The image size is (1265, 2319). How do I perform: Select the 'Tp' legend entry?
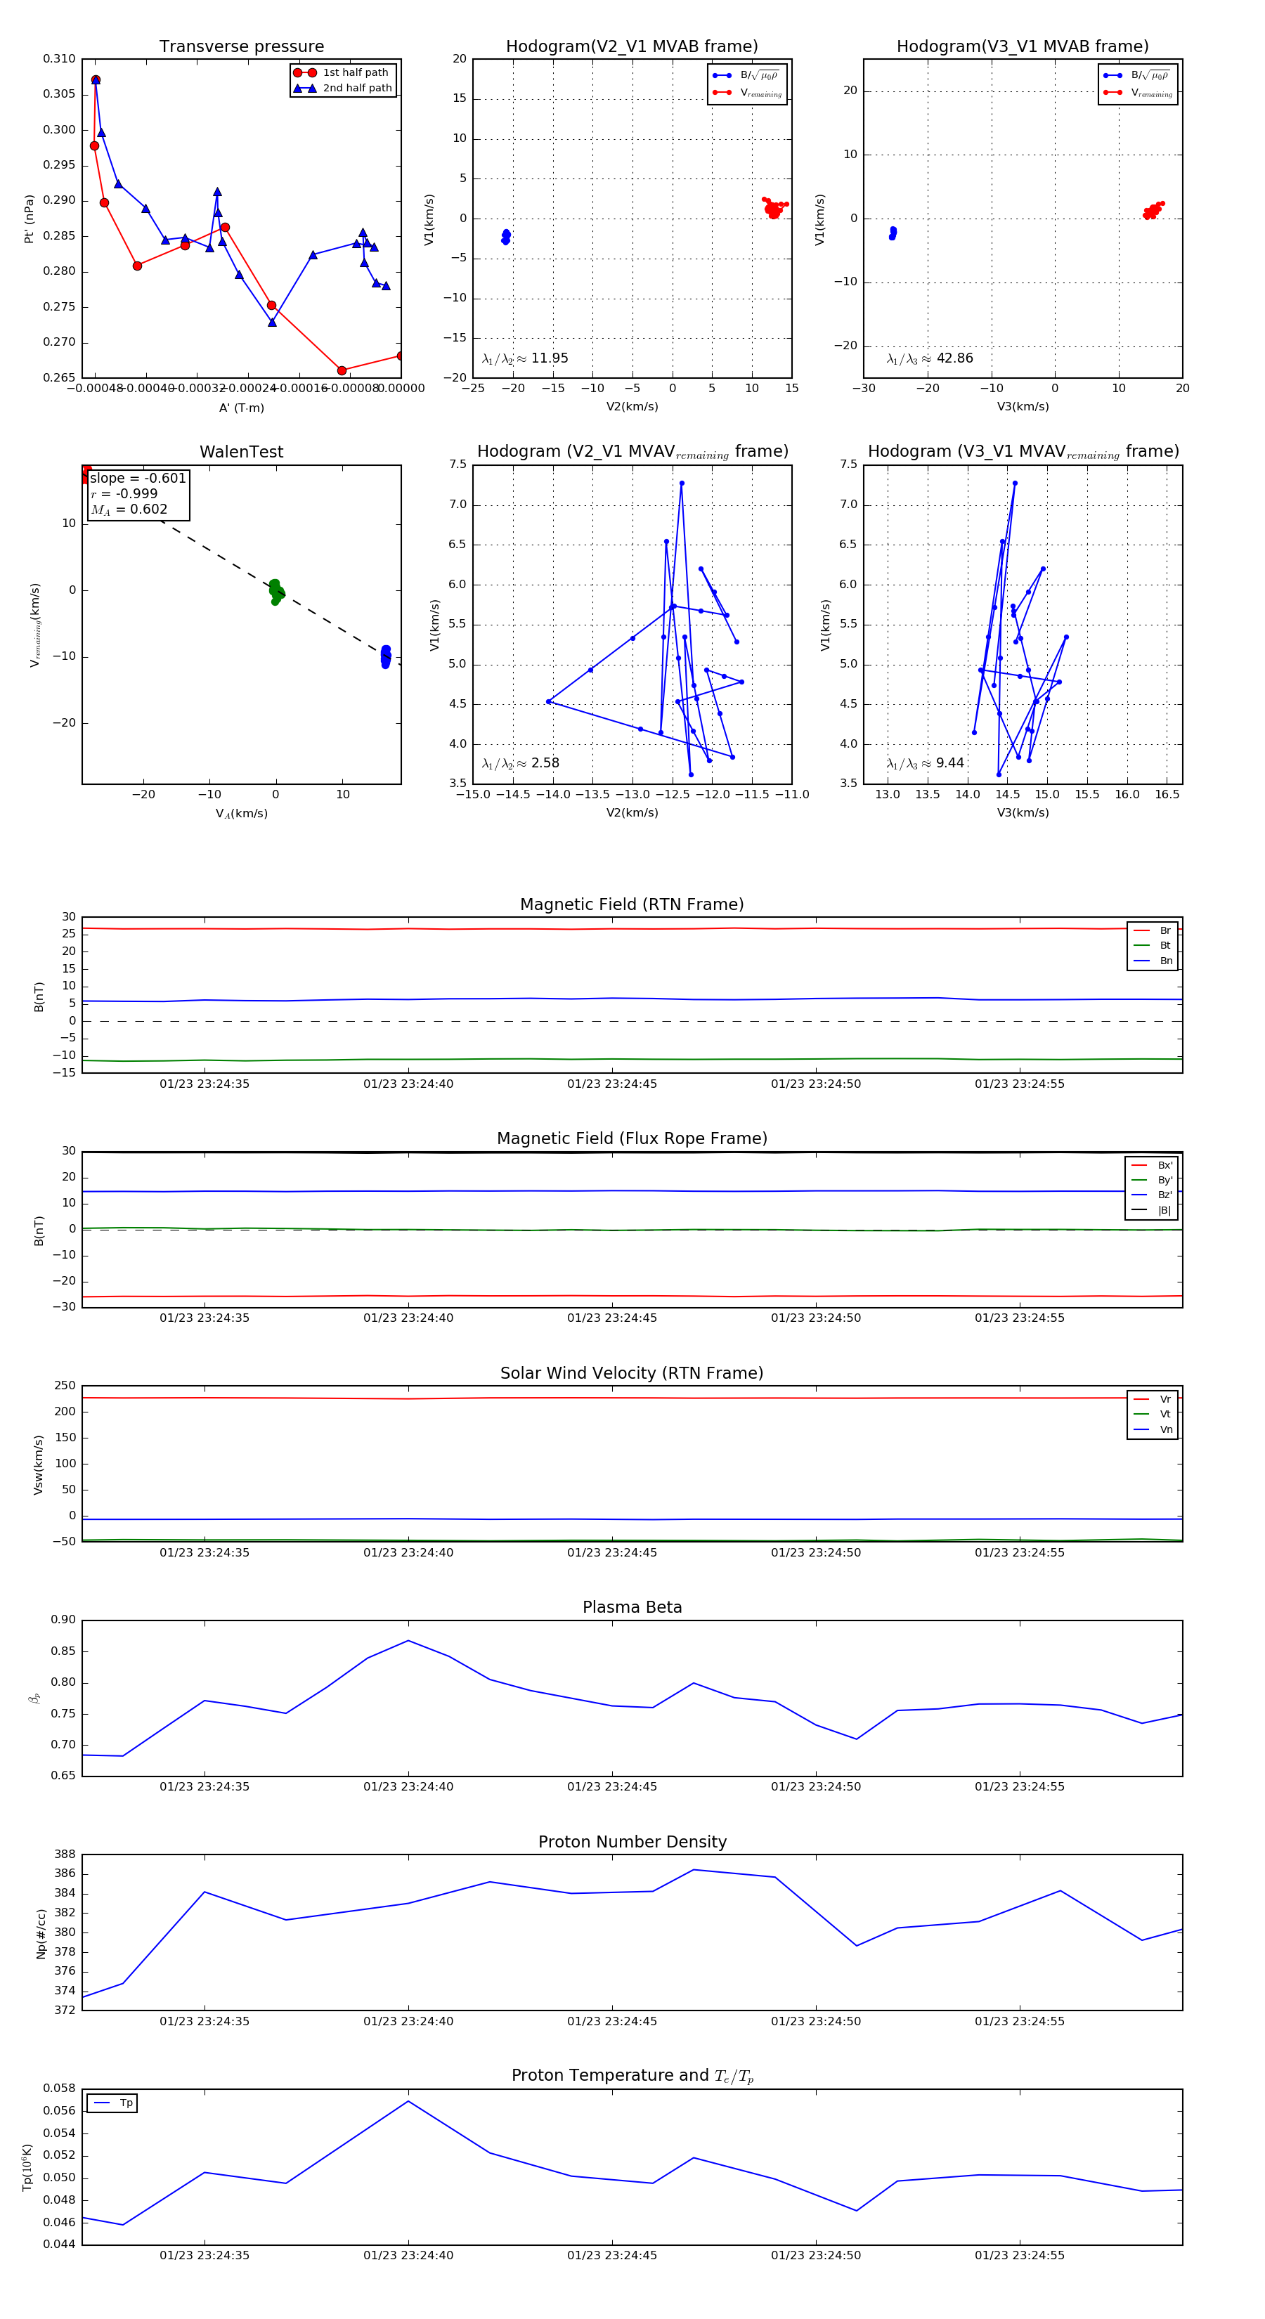113,2103
